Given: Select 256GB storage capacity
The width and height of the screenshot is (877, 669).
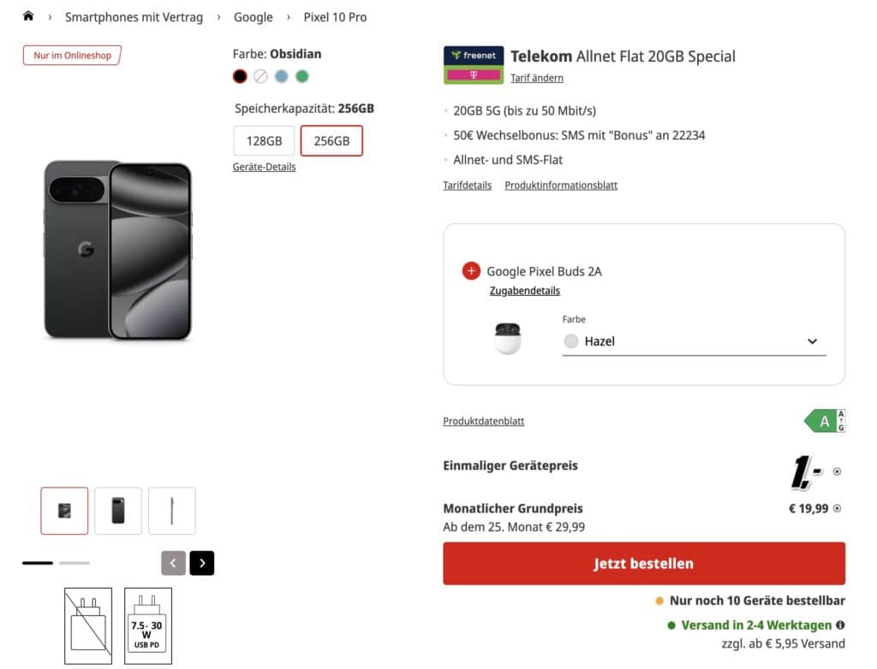Looking at the screenshot, I should click(331, 141).
